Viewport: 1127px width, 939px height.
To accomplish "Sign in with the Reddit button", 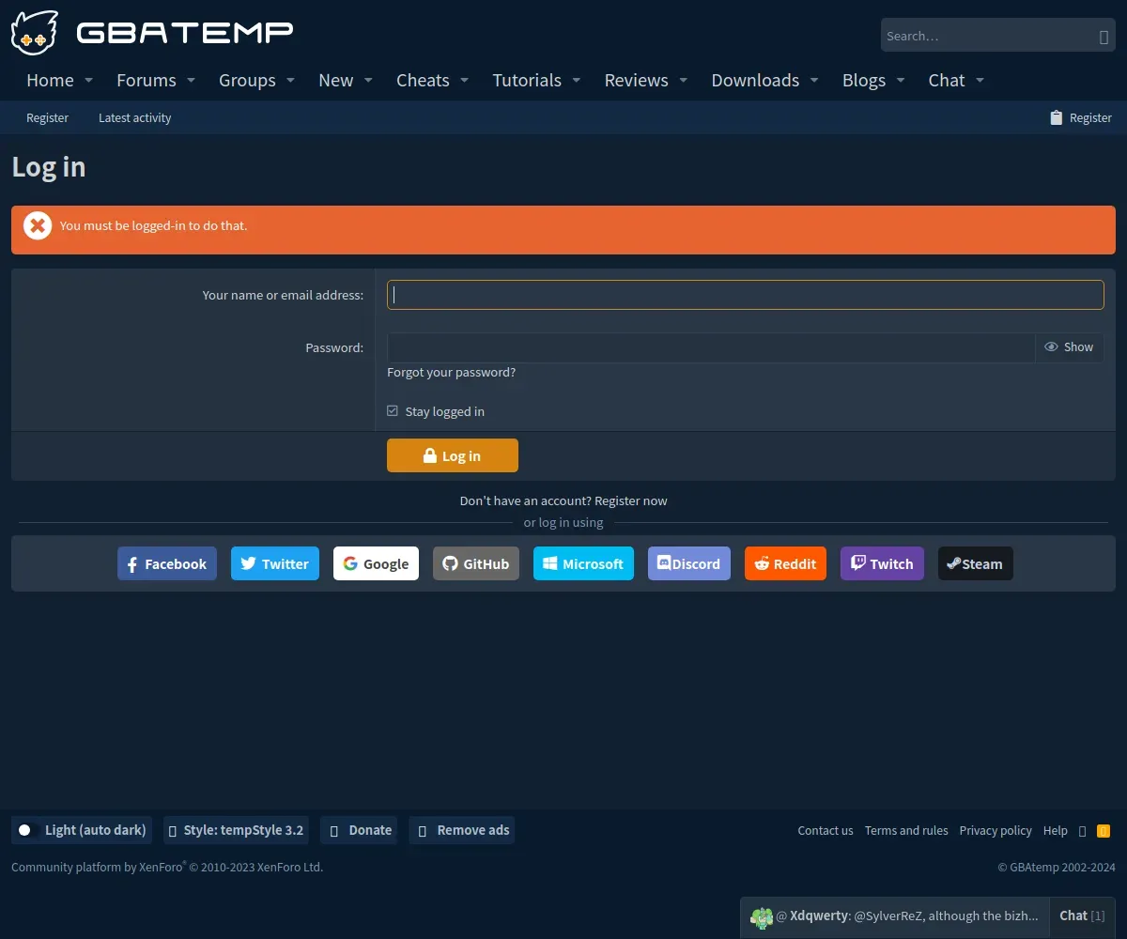I will (x=785, y=563).
